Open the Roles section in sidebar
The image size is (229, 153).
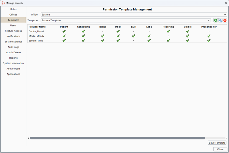point(13,9)
